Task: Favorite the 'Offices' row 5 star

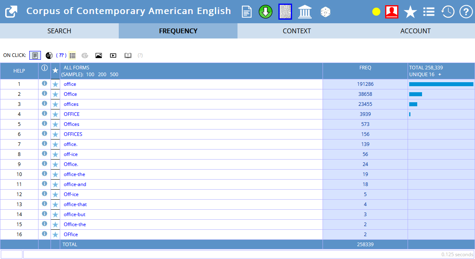Action: pos(55,124)
